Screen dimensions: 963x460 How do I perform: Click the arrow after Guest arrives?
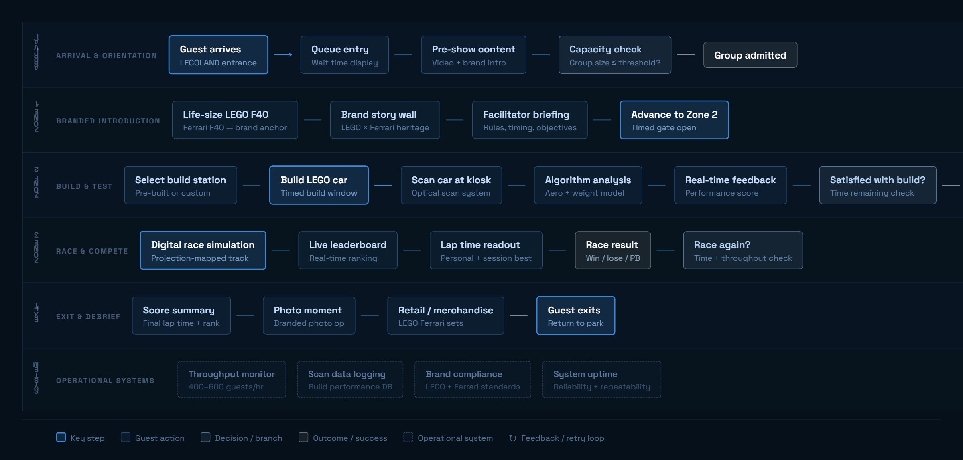click(283, 54)
